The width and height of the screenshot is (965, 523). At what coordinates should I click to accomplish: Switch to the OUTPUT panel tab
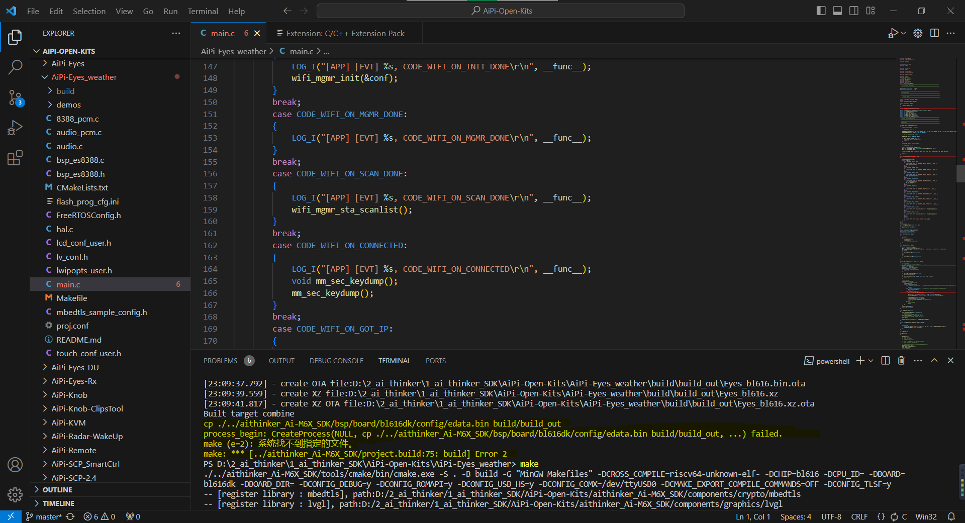click(x=281, y=361)
